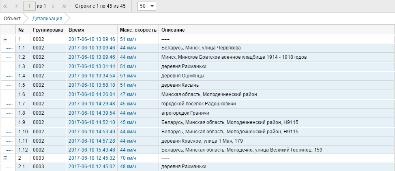Image resolution: width=395 pixels, height=171 pixels.
Task: Go to the next page
Action: coord(54,6)
